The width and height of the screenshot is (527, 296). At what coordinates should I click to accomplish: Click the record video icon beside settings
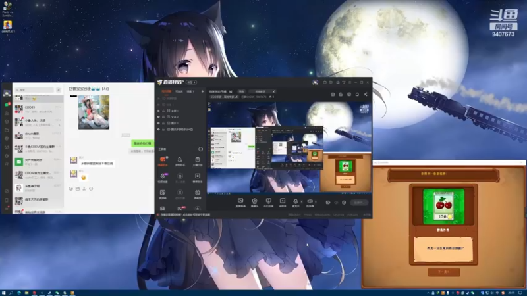(327, 203)
